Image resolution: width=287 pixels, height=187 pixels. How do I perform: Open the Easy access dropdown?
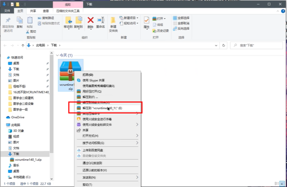[129, 23]
